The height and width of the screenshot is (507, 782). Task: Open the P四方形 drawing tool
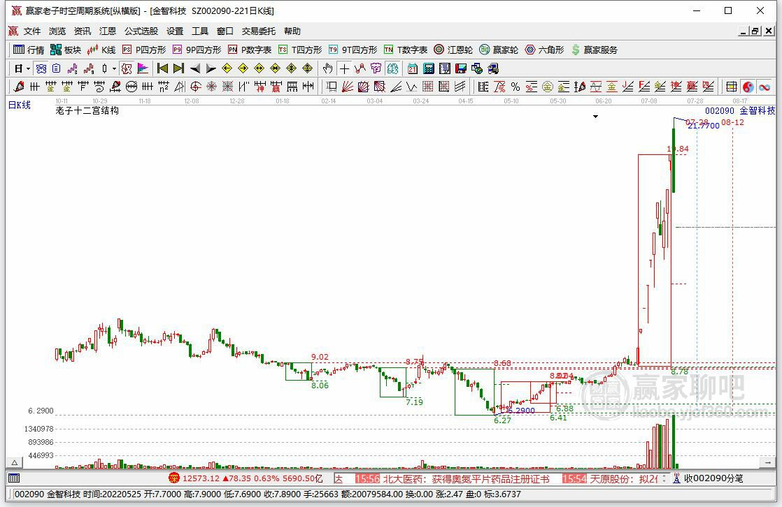tap(126, 50)
